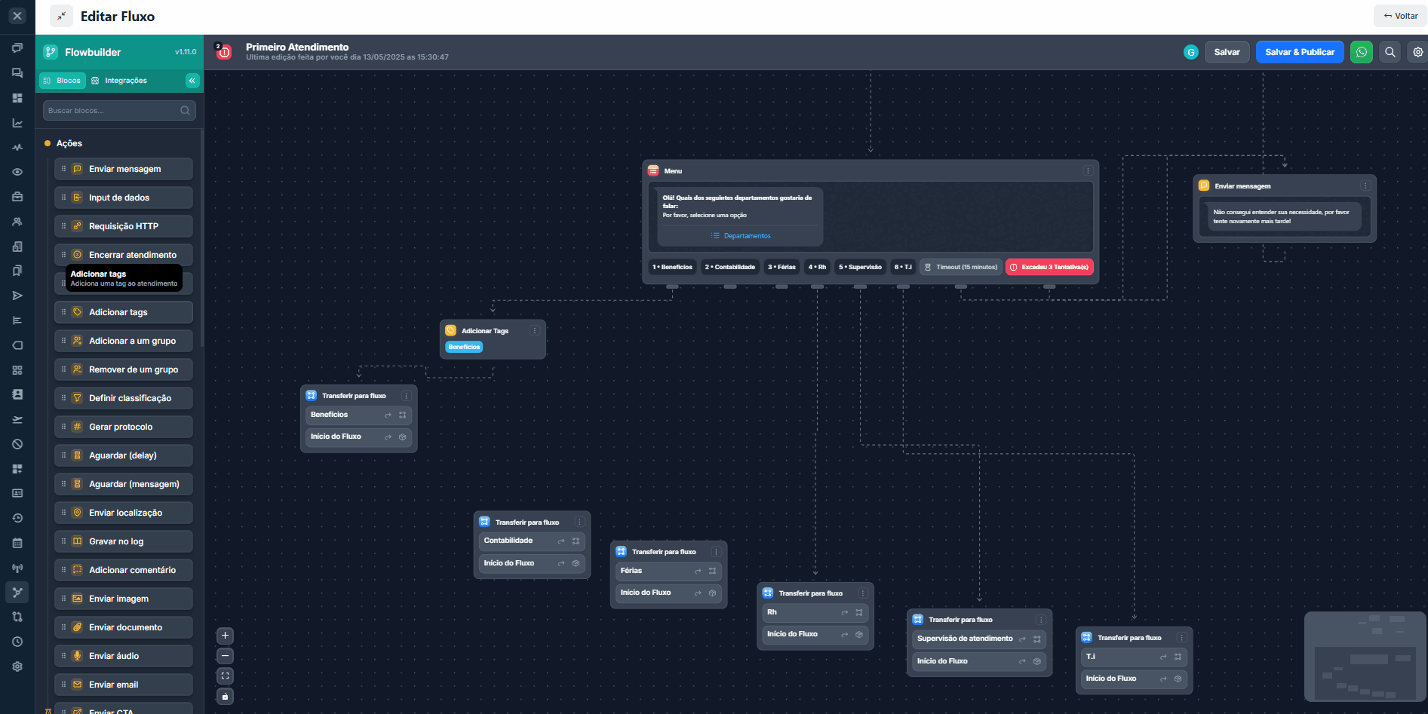Focus the Buscar blocos search field
The width and height of the screenshot is (1428, 714).
tap(119, 110)
